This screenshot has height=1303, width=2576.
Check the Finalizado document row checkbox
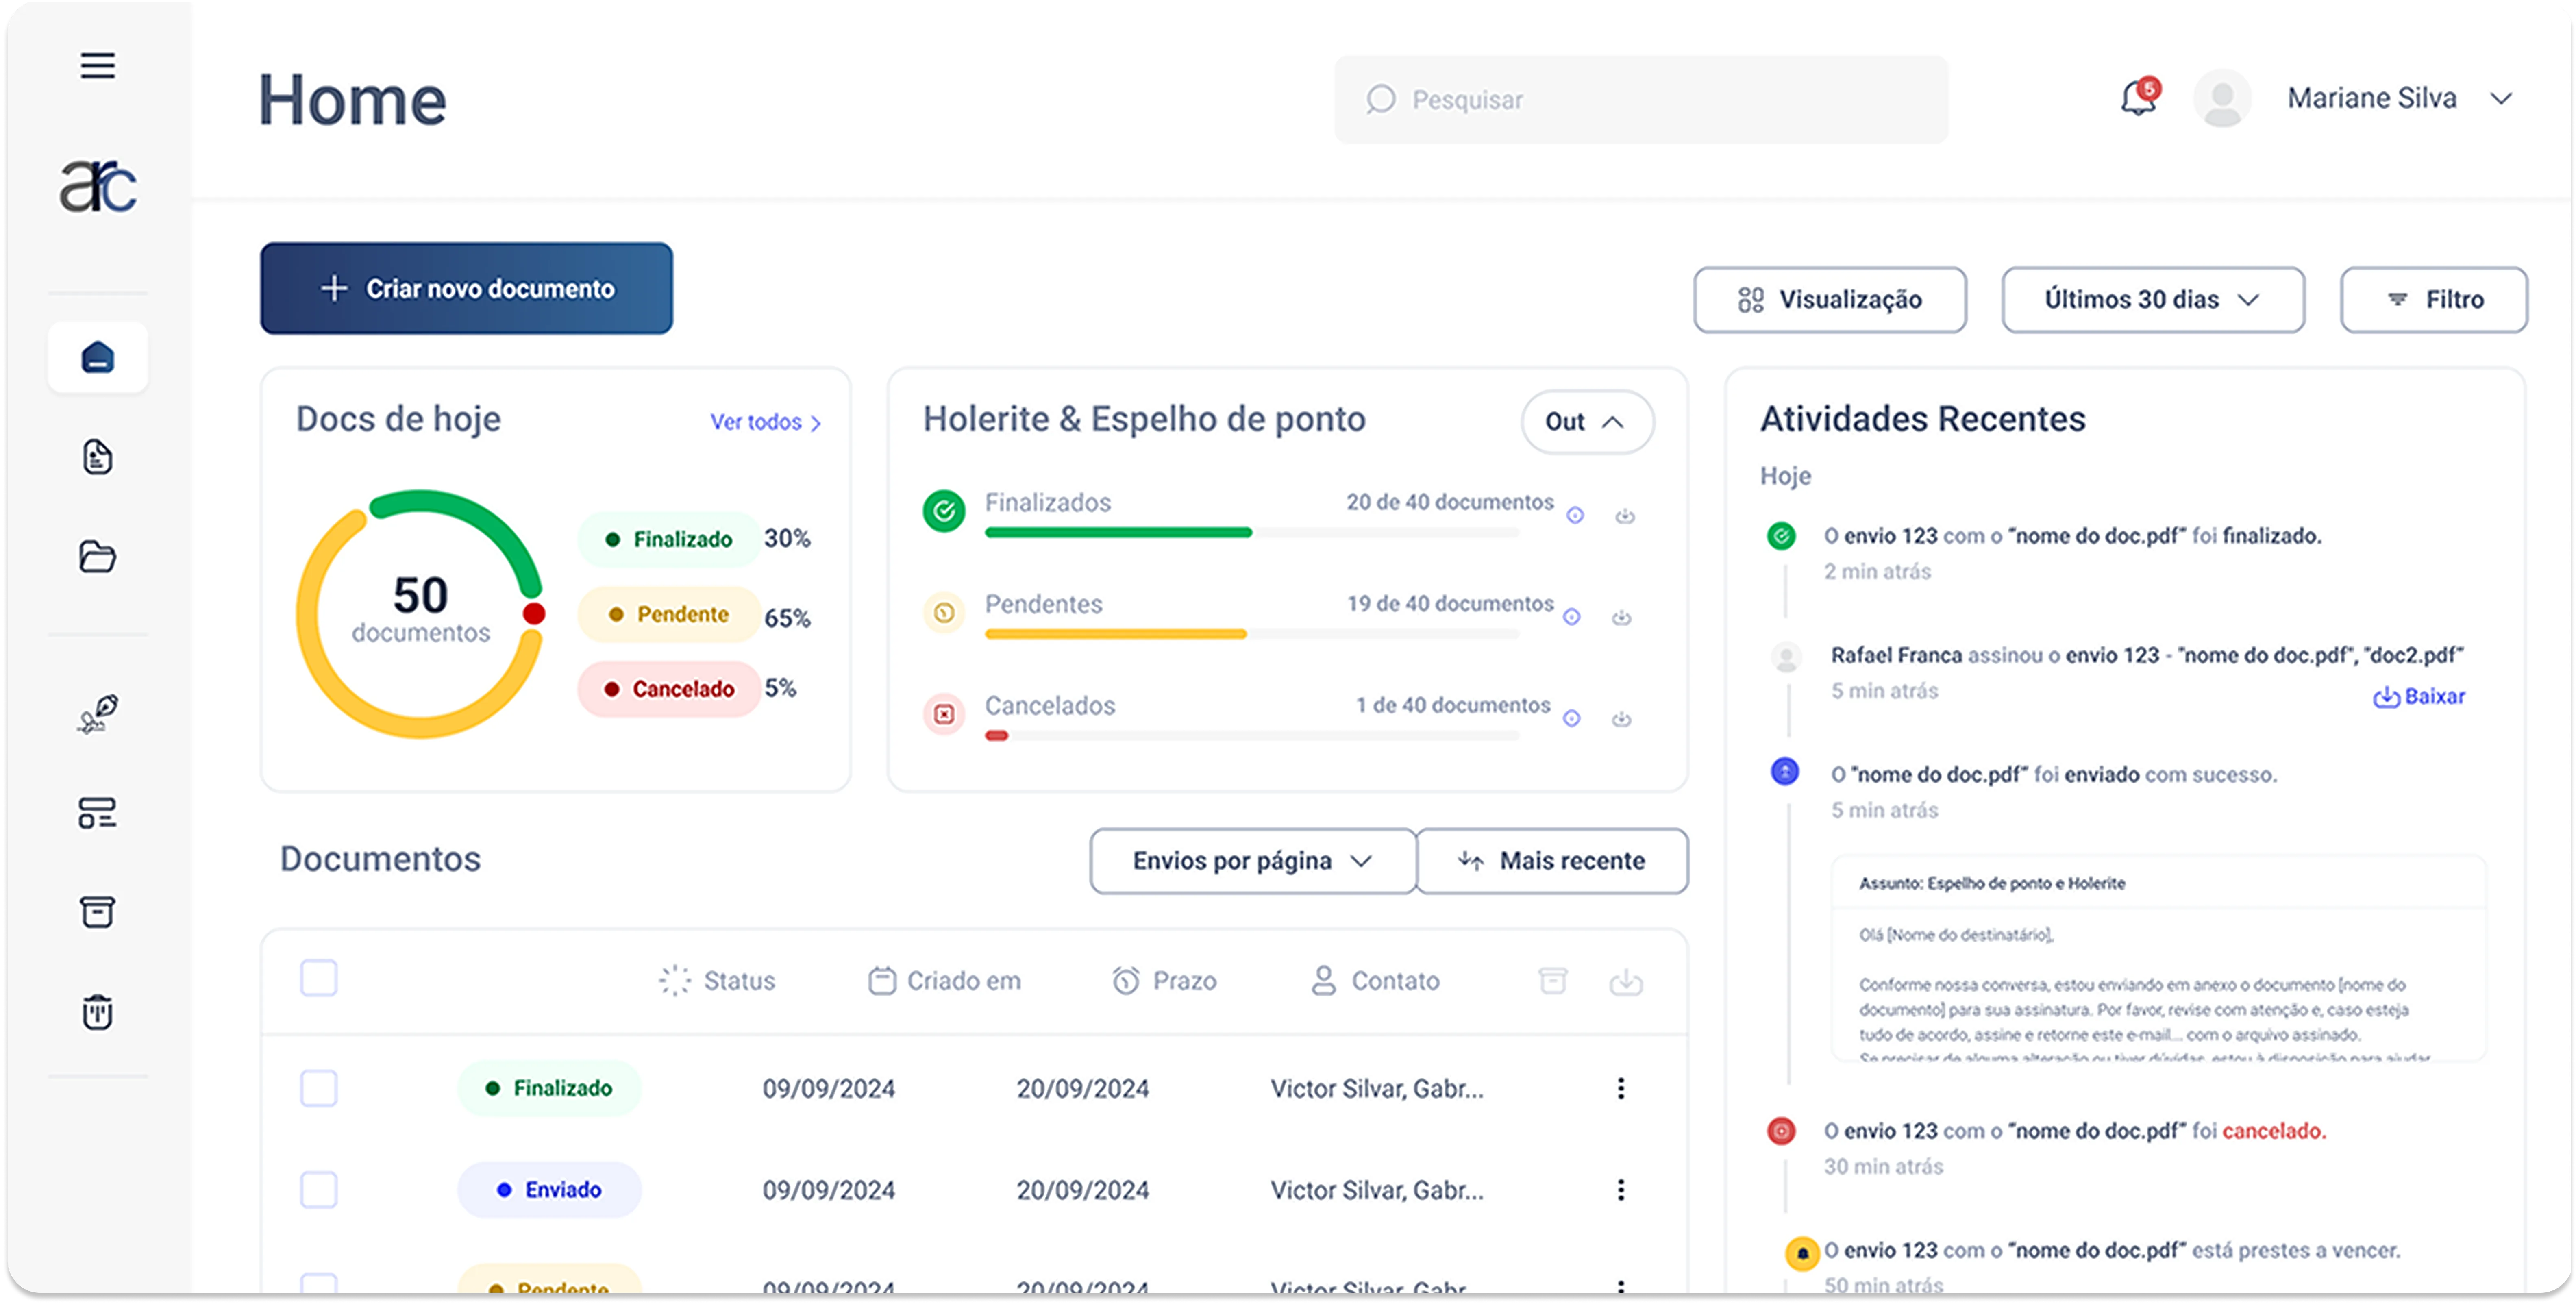point(319,1088)
